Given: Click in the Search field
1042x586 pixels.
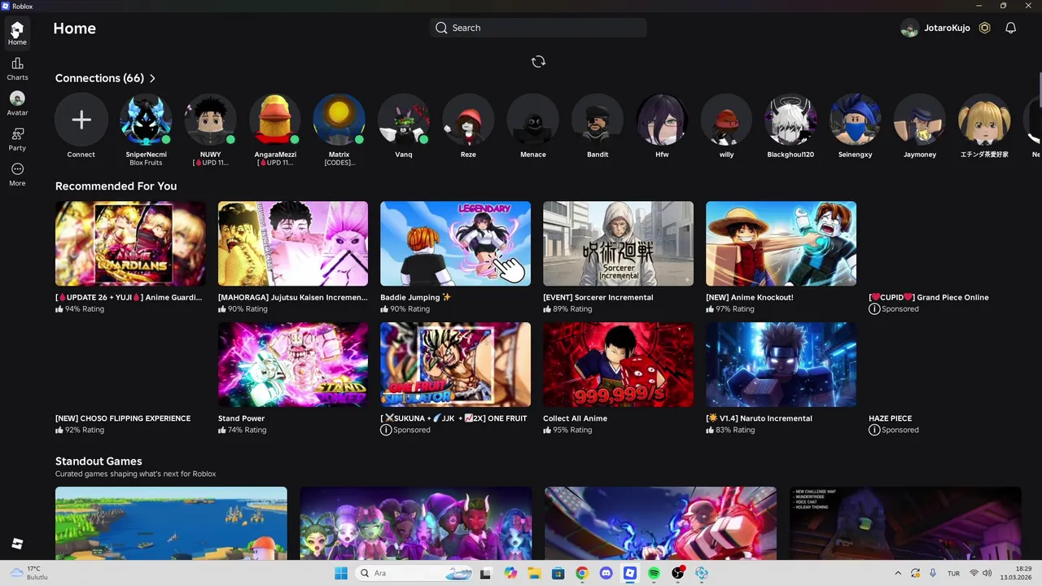Looking at the screenshot, I should pyautogui.click(x=538, y=28).
